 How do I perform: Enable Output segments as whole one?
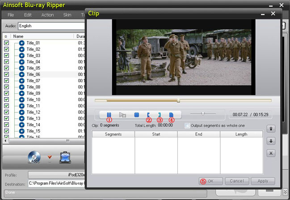coord(188,125)
